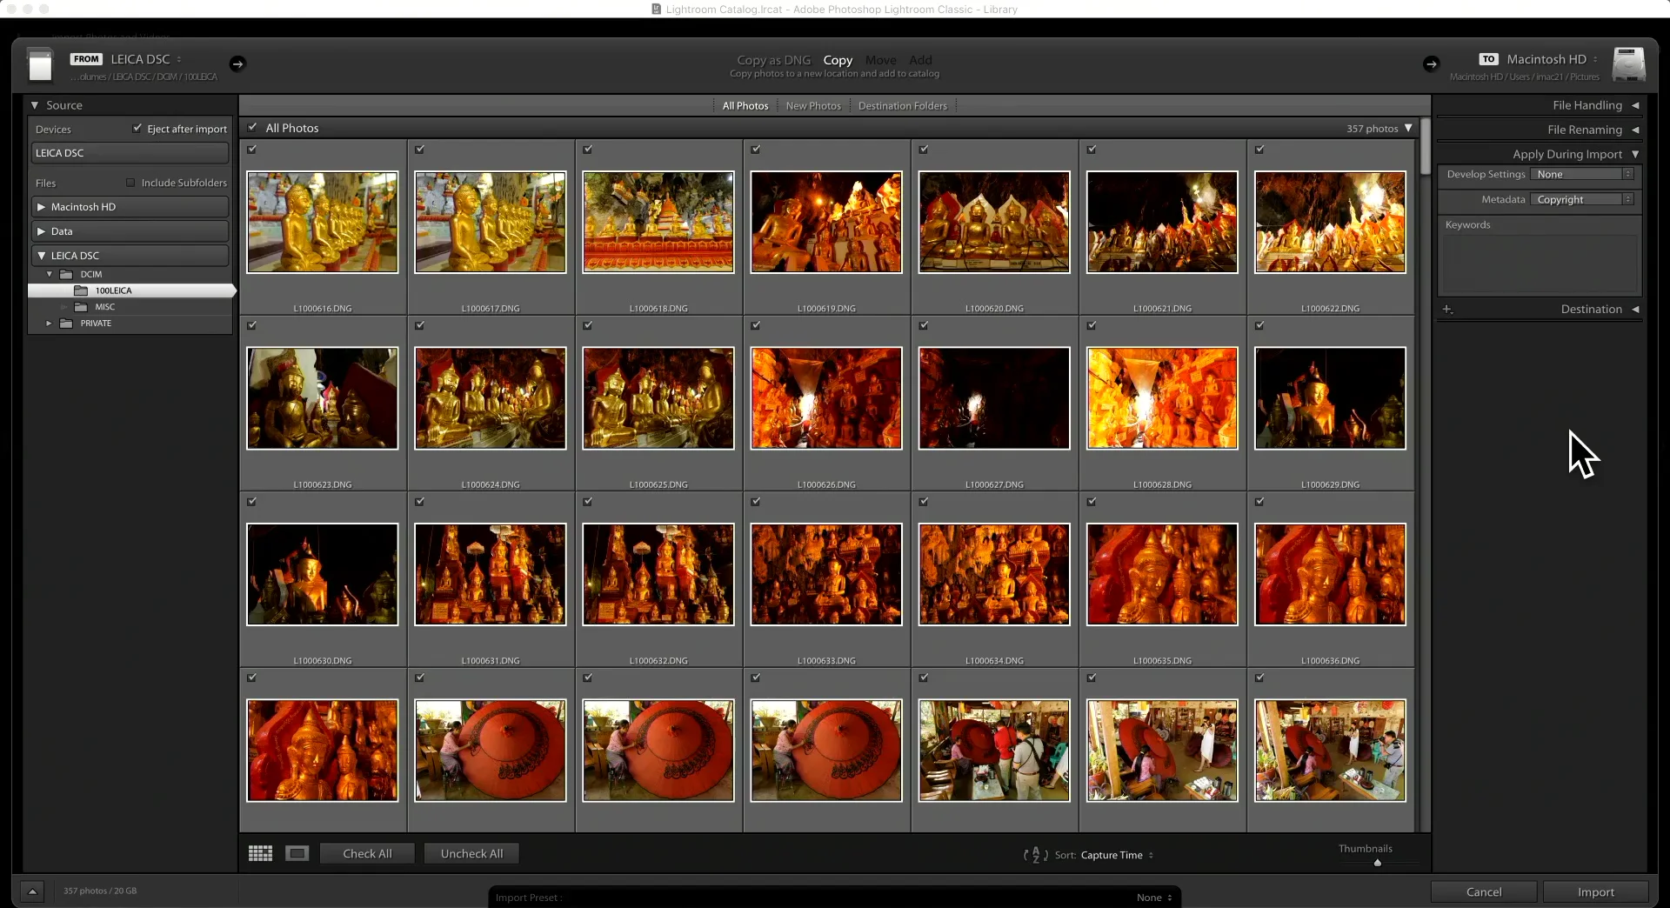1670x908 pixels.
Task: Select the LEICA DSC device button
Action: click(130, 153)
